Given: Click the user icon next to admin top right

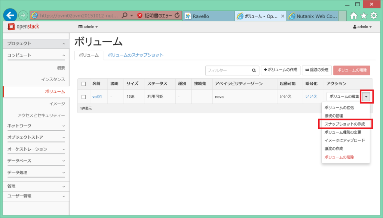Looking at the screenshot, I should (355, 27).
